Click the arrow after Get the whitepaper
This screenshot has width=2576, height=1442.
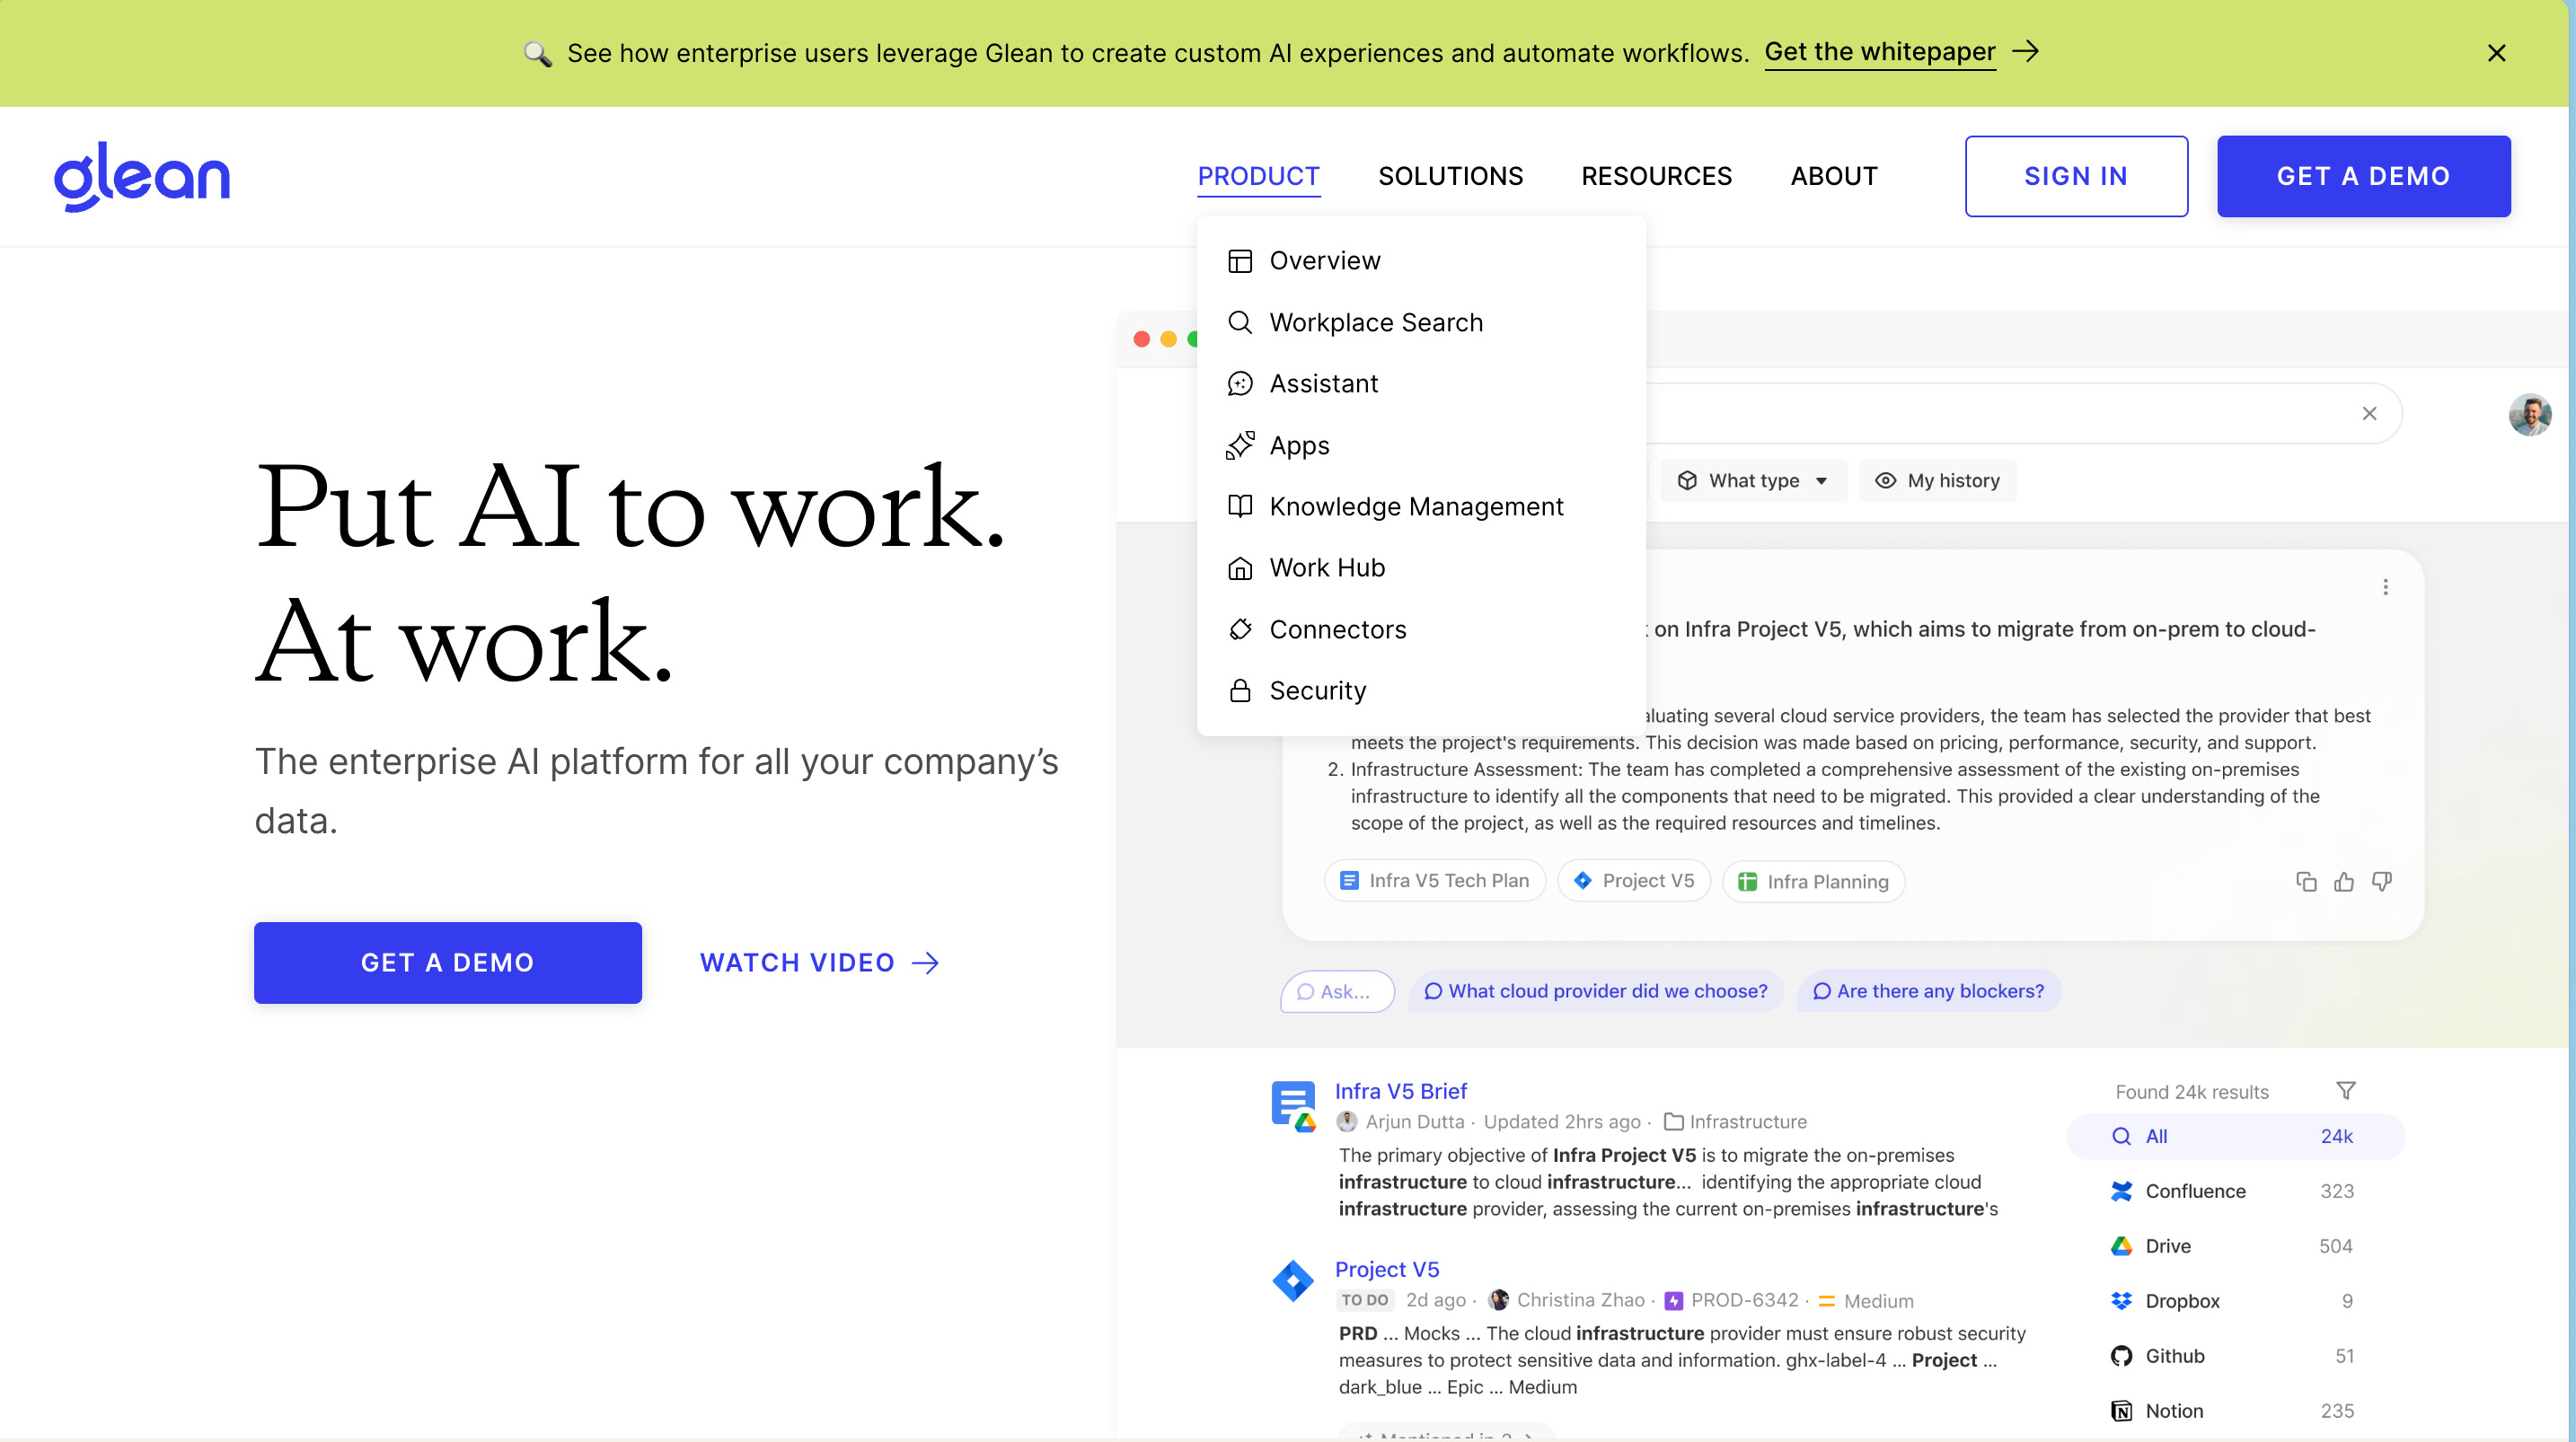[2025, 52]
